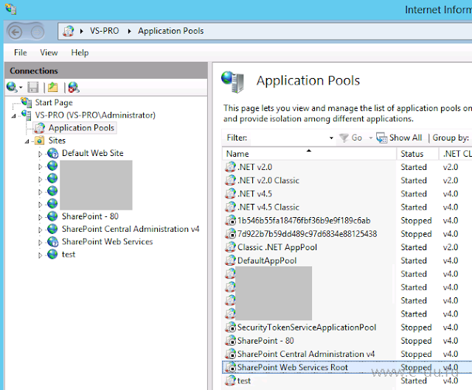Viewport: 472px width, 390px height.
Task: Click the Filter text input field
Action: click(288, 138)
